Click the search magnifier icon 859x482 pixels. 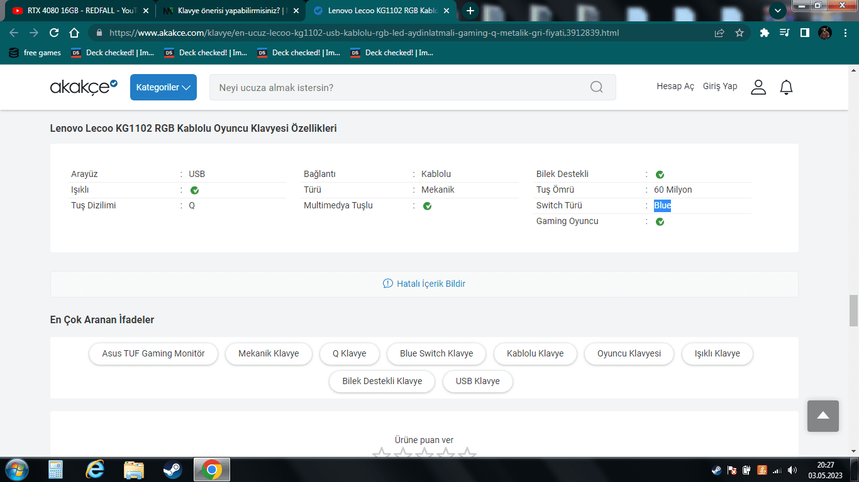(596, 87)
